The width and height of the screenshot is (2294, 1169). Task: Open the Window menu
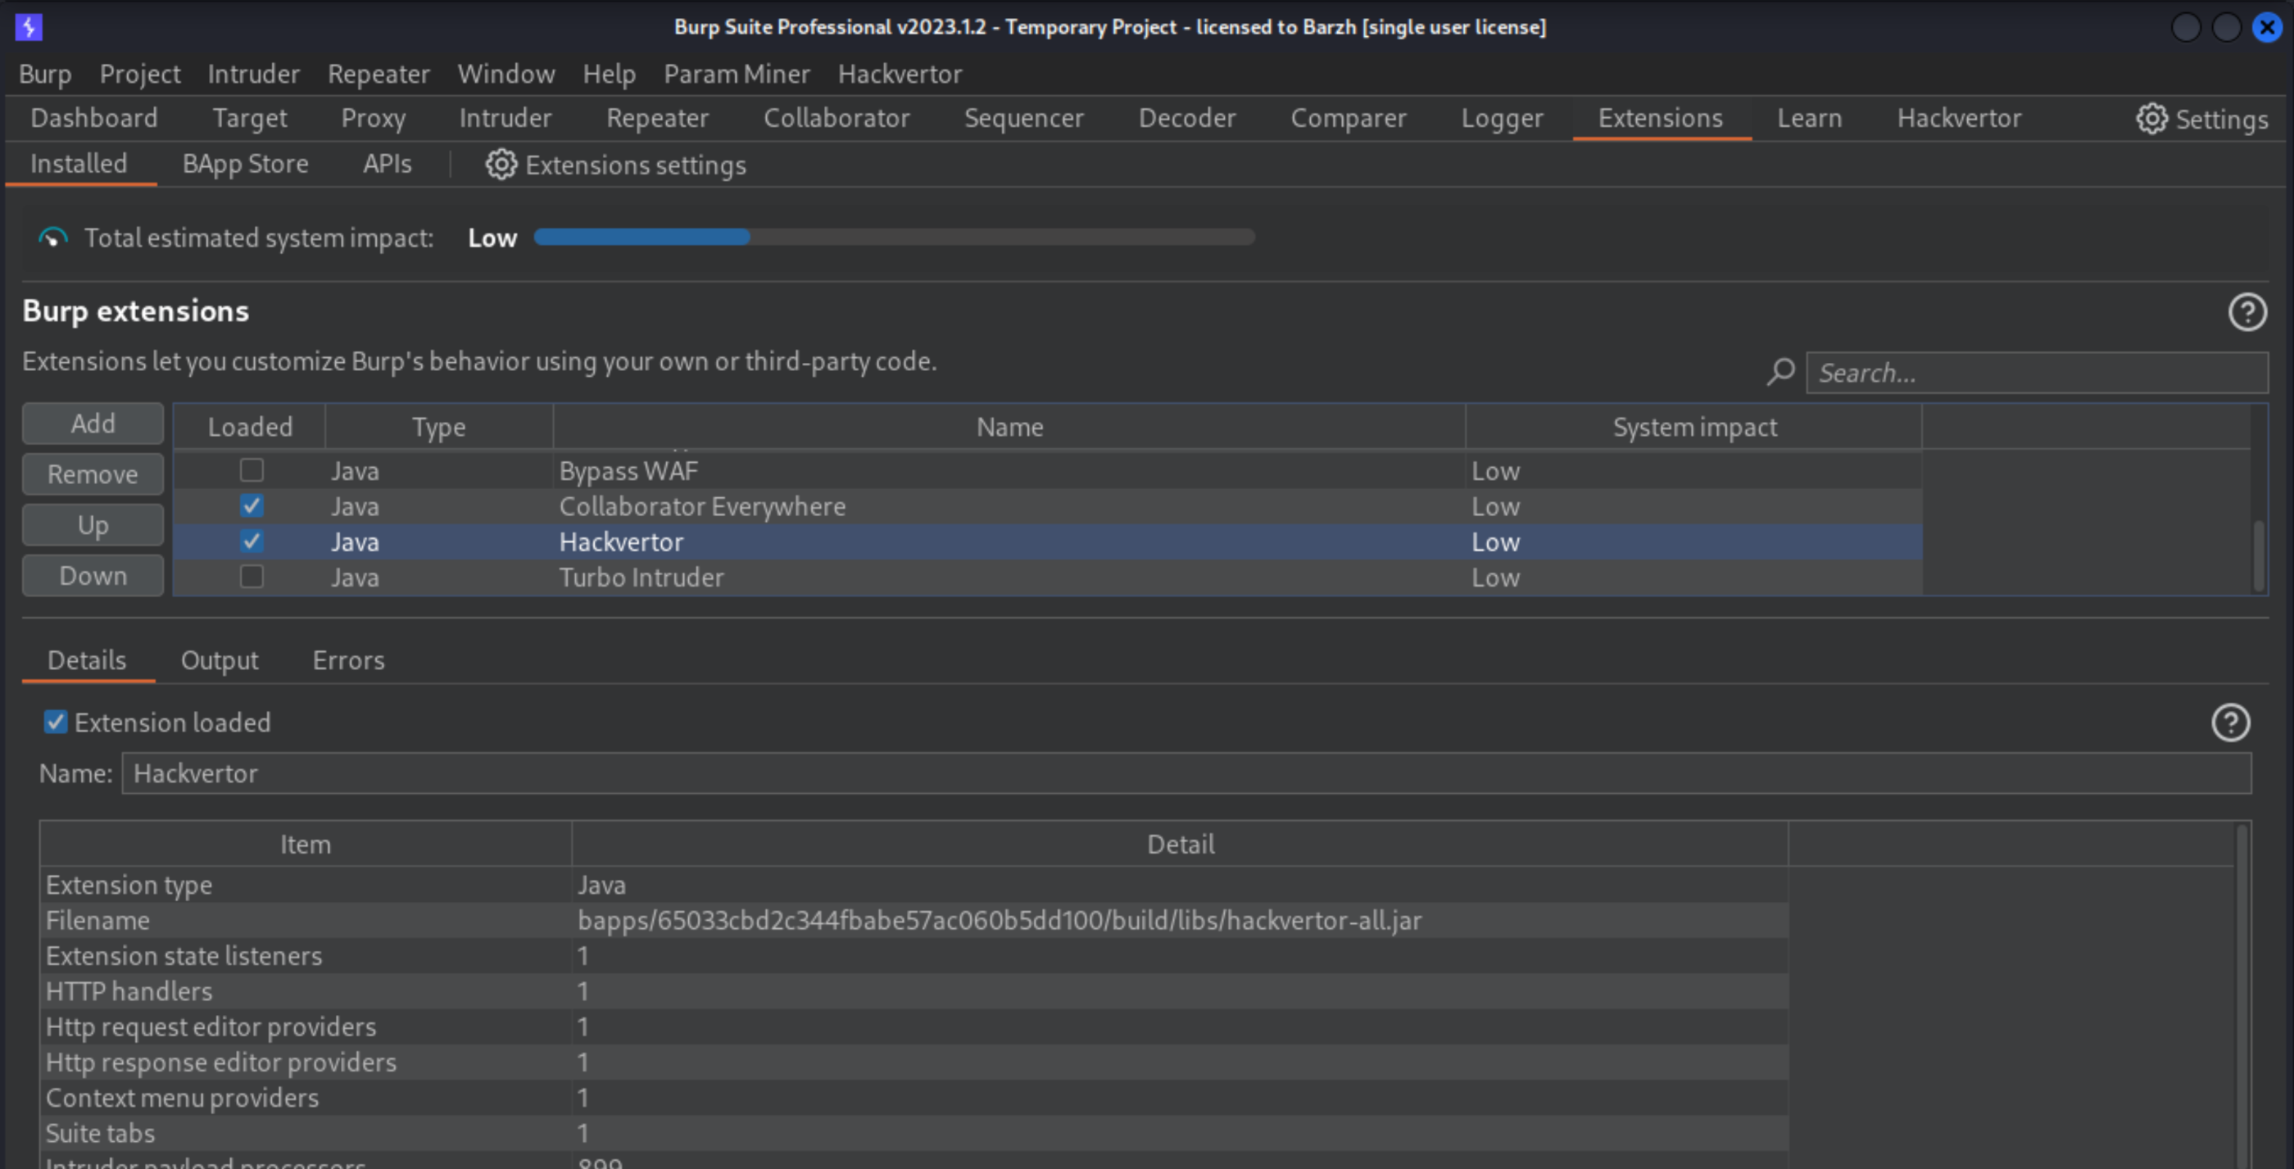click(x=505, y=74)
